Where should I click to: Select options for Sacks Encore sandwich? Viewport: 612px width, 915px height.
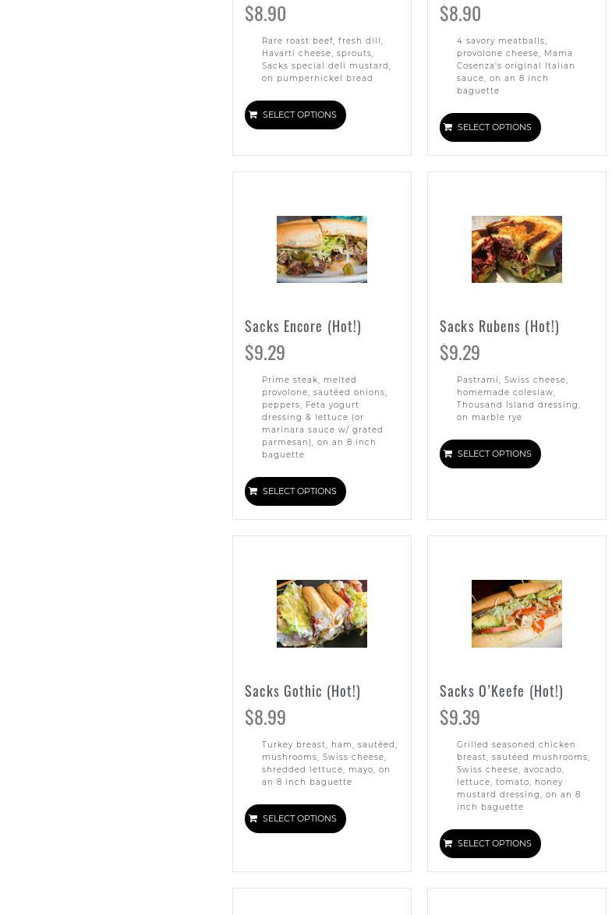(295, 491)
